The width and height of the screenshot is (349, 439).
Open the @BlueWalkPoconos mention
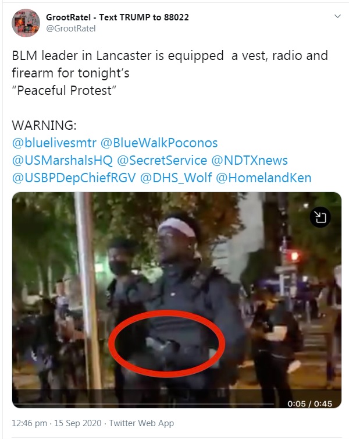(x=159, y=143)
